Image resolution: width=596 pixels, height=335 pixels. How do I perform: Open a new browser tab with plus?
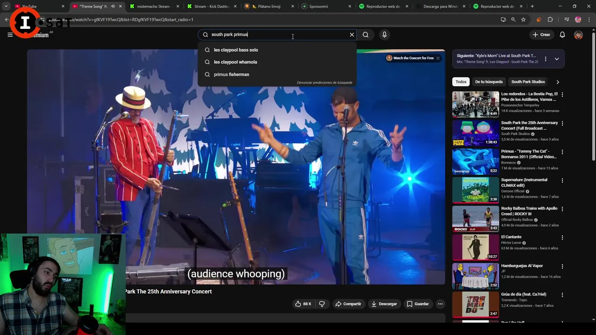pyautogui.click(x=532, y=7)
